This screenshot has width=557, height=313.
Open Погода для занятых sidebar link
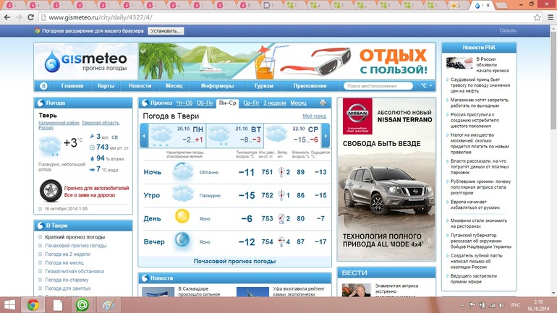[x=68, y=288]
